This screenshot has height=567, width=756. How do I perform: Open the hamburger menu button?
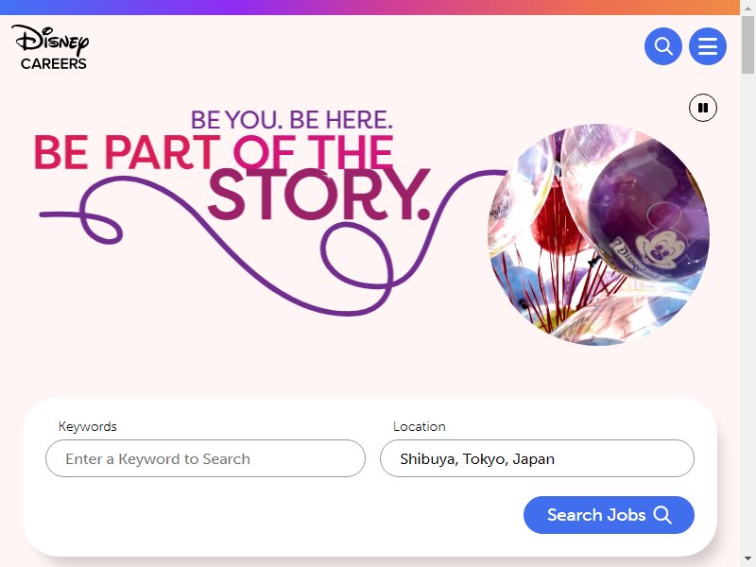coord(707,46)
